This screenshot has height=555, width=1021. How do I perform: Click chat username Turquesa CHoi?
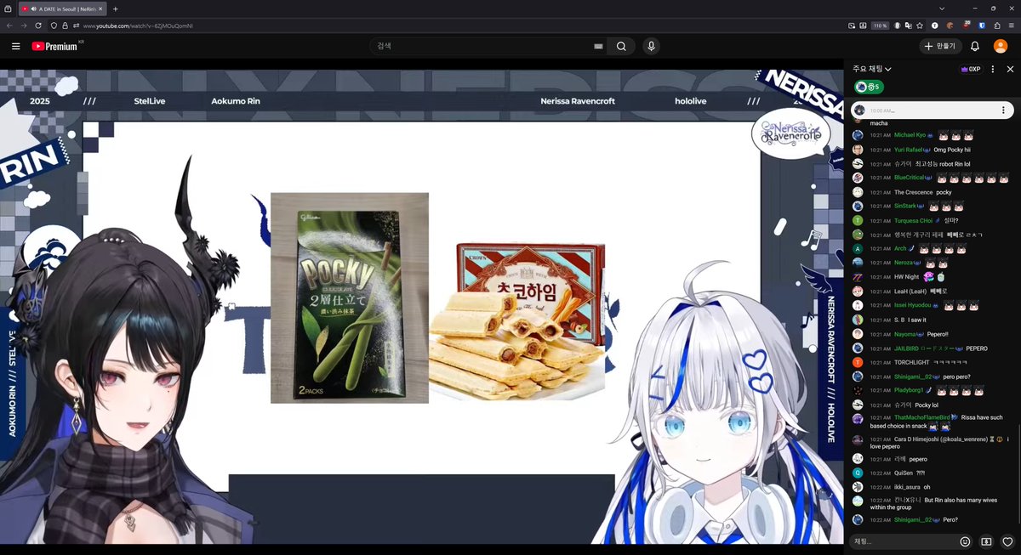tap(913, 221)
